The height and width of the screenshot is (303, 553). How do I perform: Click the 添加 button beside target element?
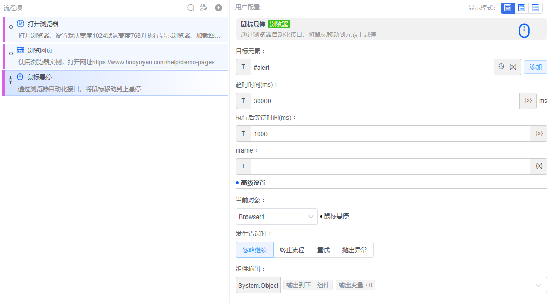[x=535, y=67]
